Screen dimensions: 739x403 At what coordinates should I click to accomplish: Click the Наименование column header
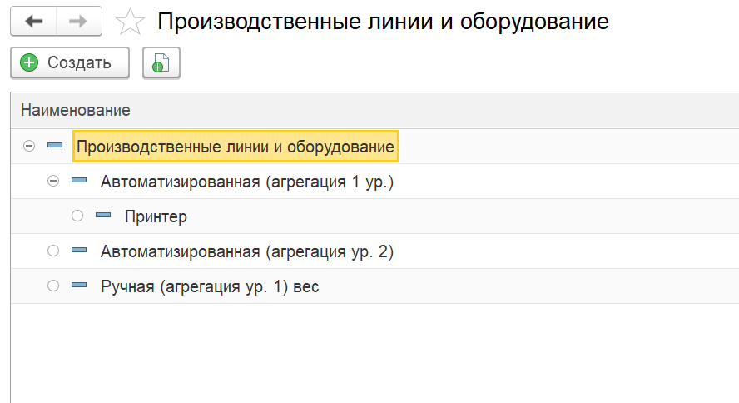pos(76,110)
